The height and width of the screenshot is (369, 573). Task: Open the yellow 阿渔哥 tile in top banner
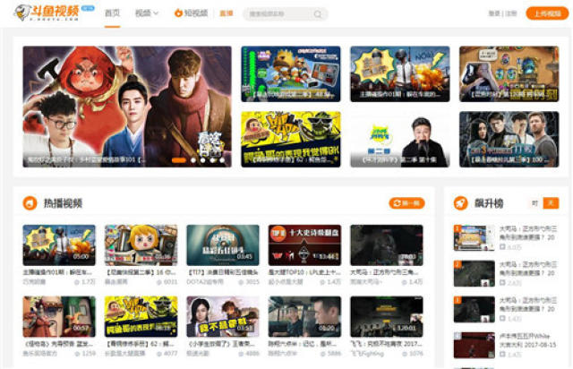coord(290,140)
